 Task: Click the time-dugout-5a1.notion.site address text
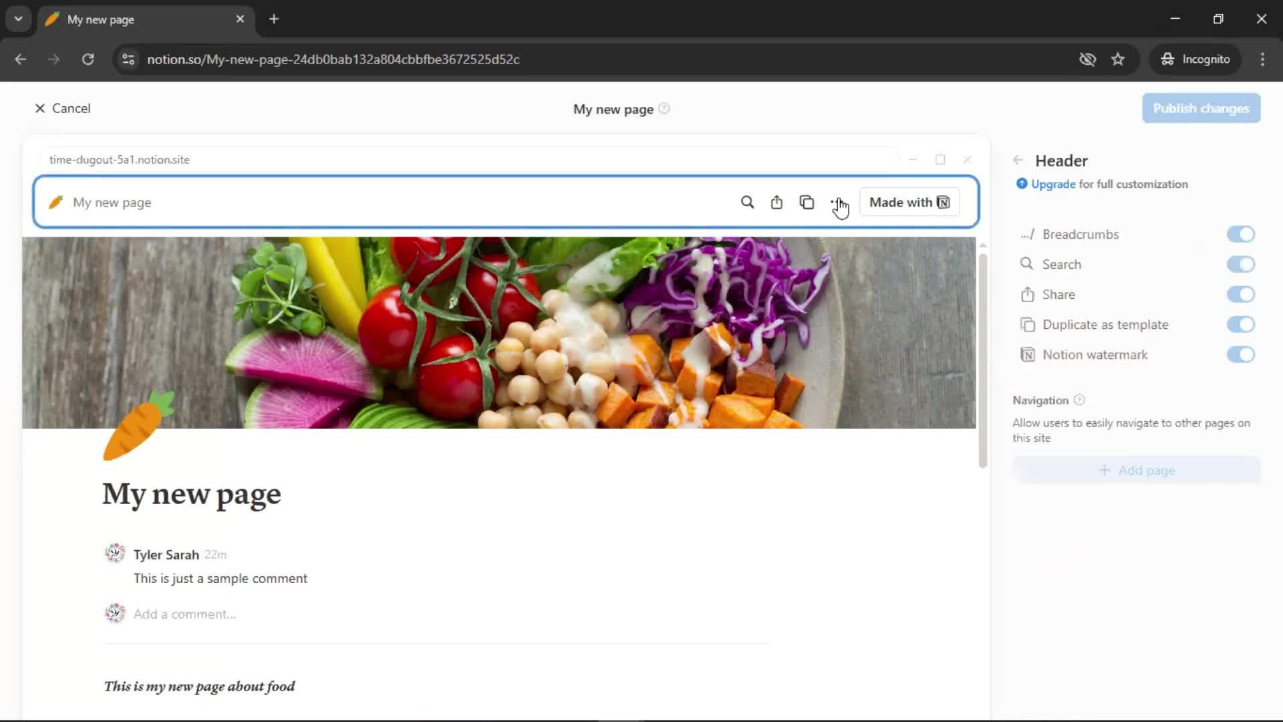click(x=120, y=159)
